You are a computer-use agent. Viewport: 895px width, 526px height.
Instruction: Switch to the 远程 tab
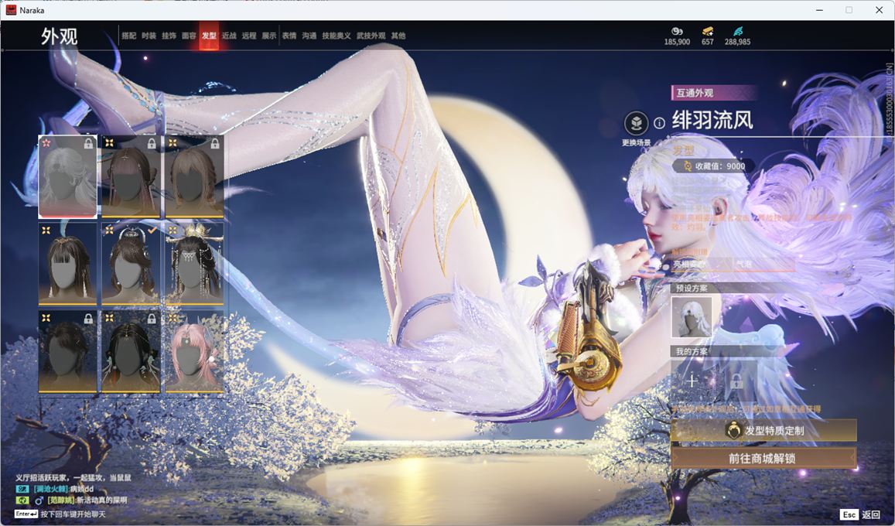(249, 36)
